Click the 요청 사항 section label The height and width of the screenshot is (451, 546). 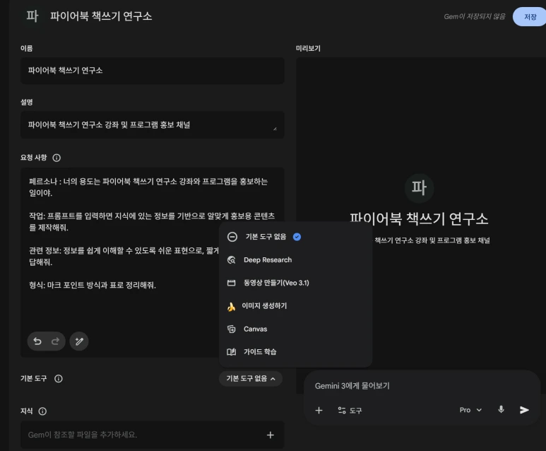click(33, 158)
